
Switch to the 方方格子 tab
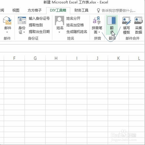[x=35, y=10]
